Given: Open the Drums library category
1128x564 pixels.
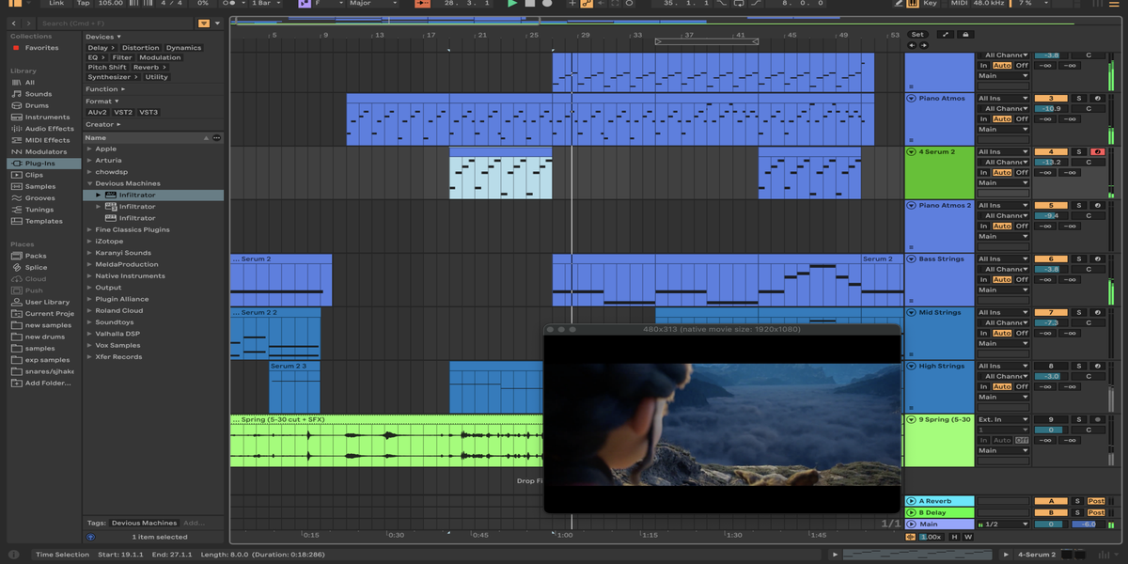Looking at the screenshot, I should [x=37, y=105].
